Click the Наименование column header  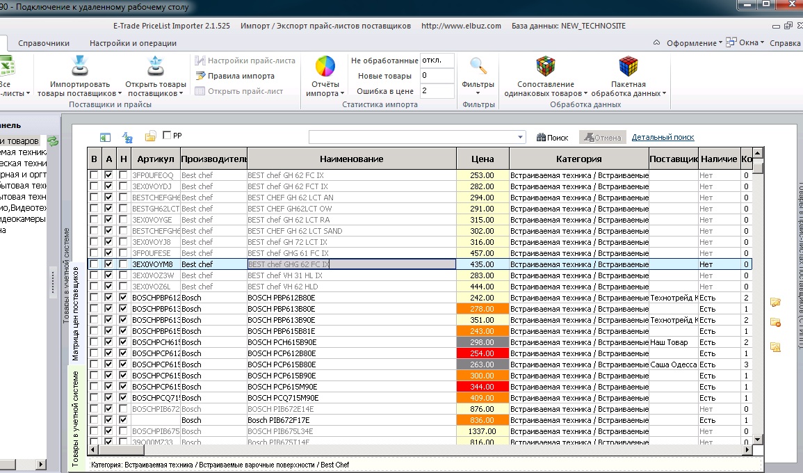coord(351,159)
